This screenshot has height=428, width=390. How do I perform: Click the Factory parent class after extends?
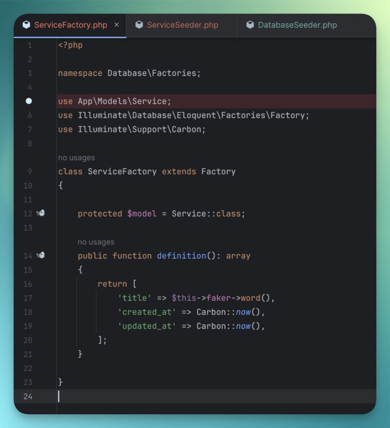click(x=218, y=171)
